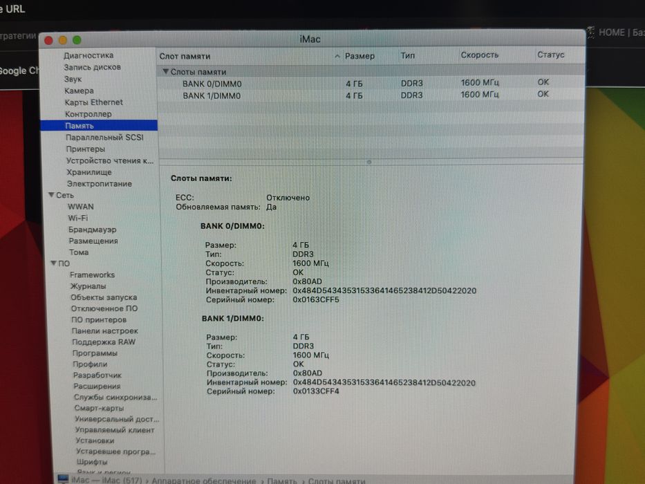Click the computer icon in path bar
Screen dimensions: 645x484
coord(64,479)
